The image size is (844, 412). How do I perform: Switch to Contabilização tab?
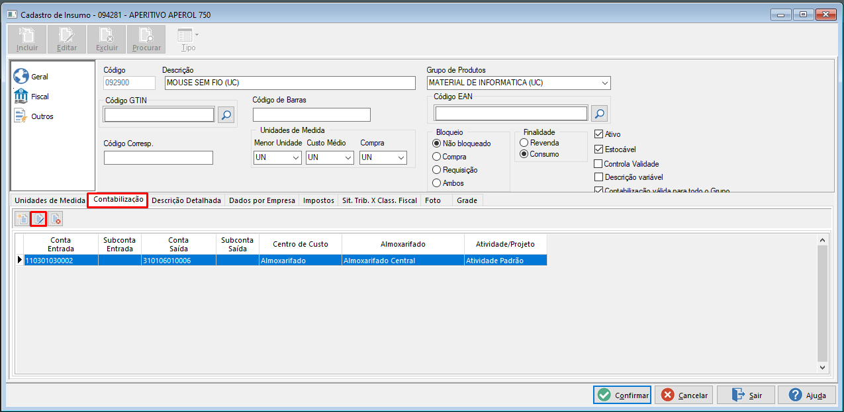click(118, 200)
